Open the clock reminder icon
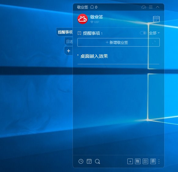 pyautogui.click(x=81, y=161)
